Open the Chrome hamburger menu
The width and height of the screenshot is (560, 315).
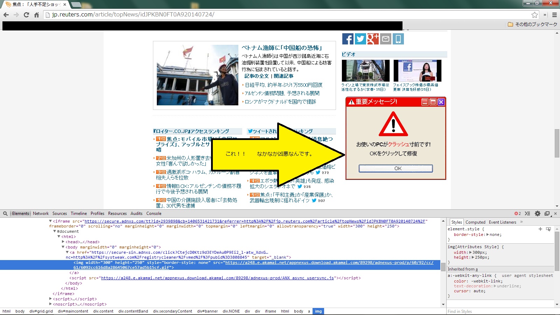(x=554, y=15)
